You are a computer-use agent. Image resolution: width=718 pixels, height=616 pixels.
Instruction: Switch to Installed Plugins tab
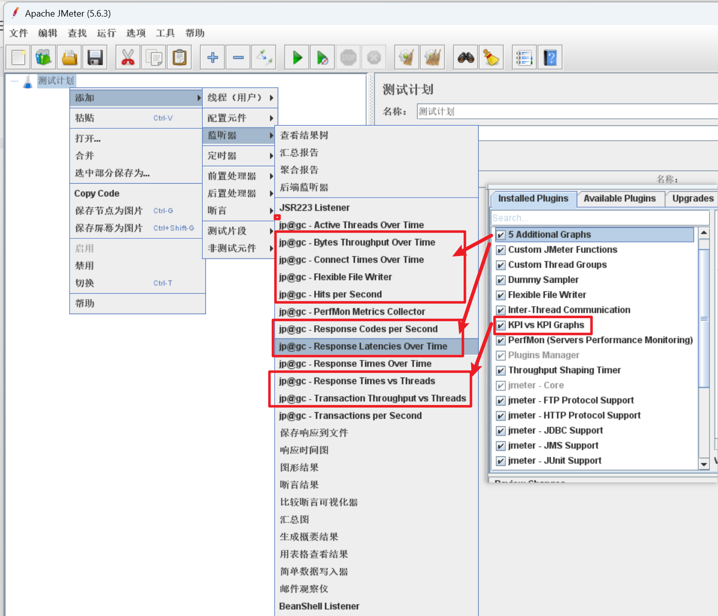[533, 198]
